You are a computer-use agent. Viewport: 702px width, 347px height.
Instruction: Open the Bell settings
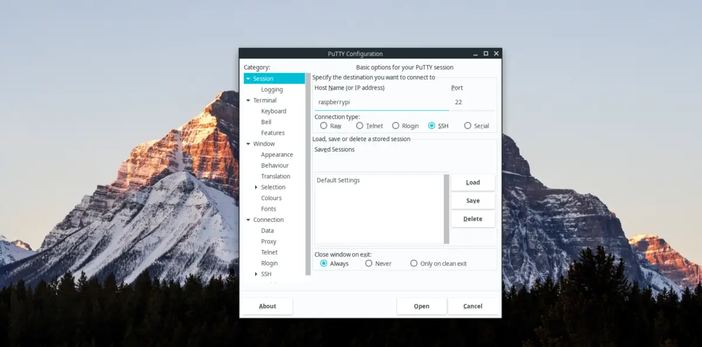pos(266,122)
